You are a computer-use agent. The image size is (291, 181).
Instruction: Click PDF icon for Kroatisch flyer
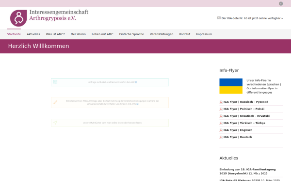(221, 116)
